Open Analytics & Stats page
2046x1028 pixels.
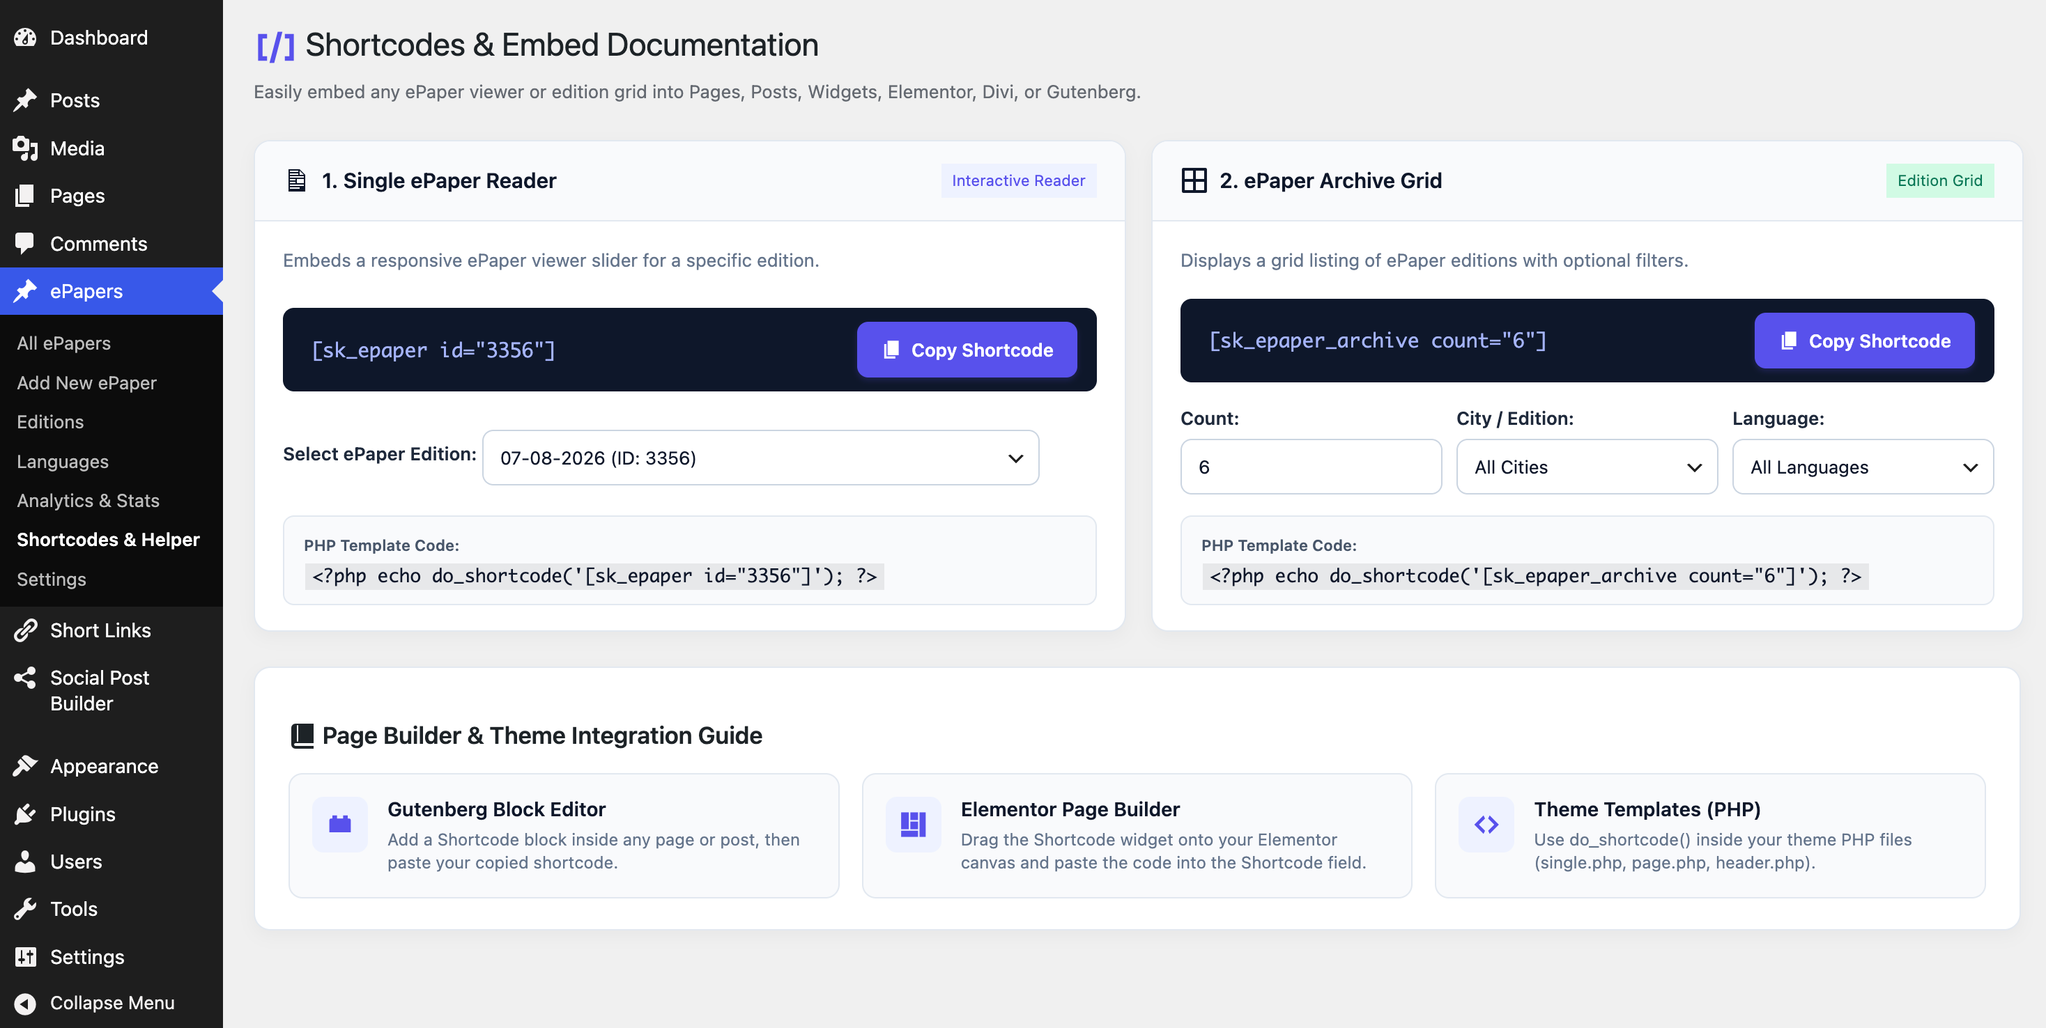89,500
